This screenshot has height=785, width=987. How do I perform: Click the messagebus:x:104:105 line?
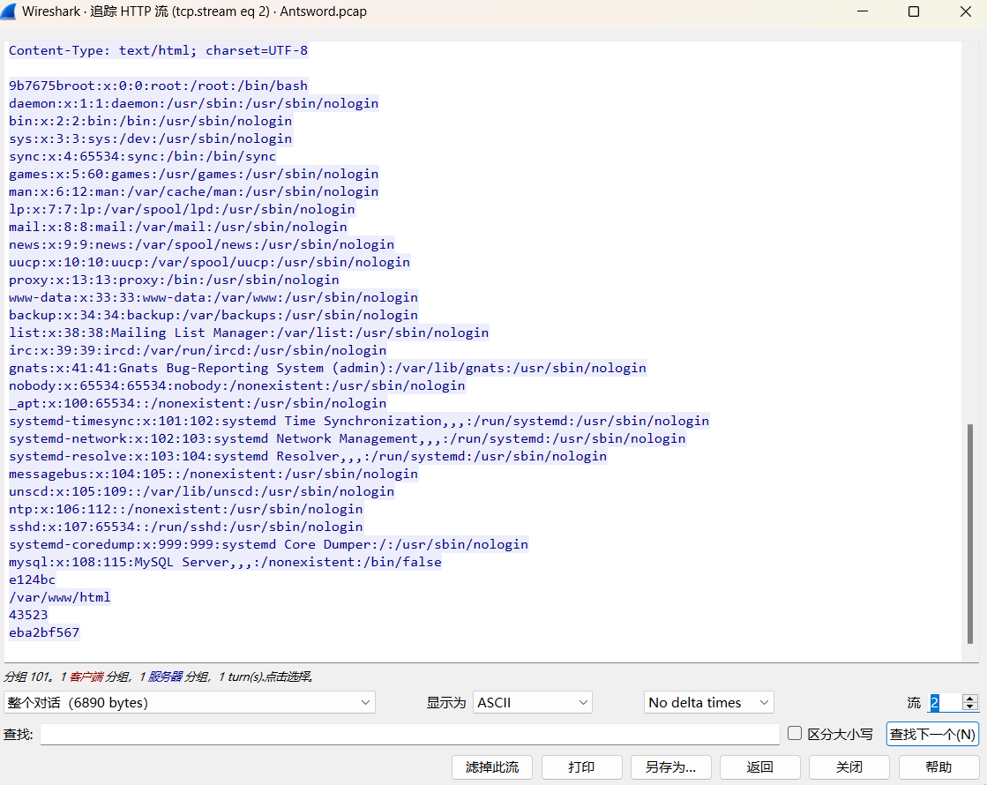(x=213, y=474)
